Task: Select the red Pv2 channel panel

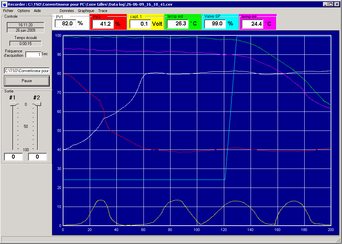Action: pos(108,22)
